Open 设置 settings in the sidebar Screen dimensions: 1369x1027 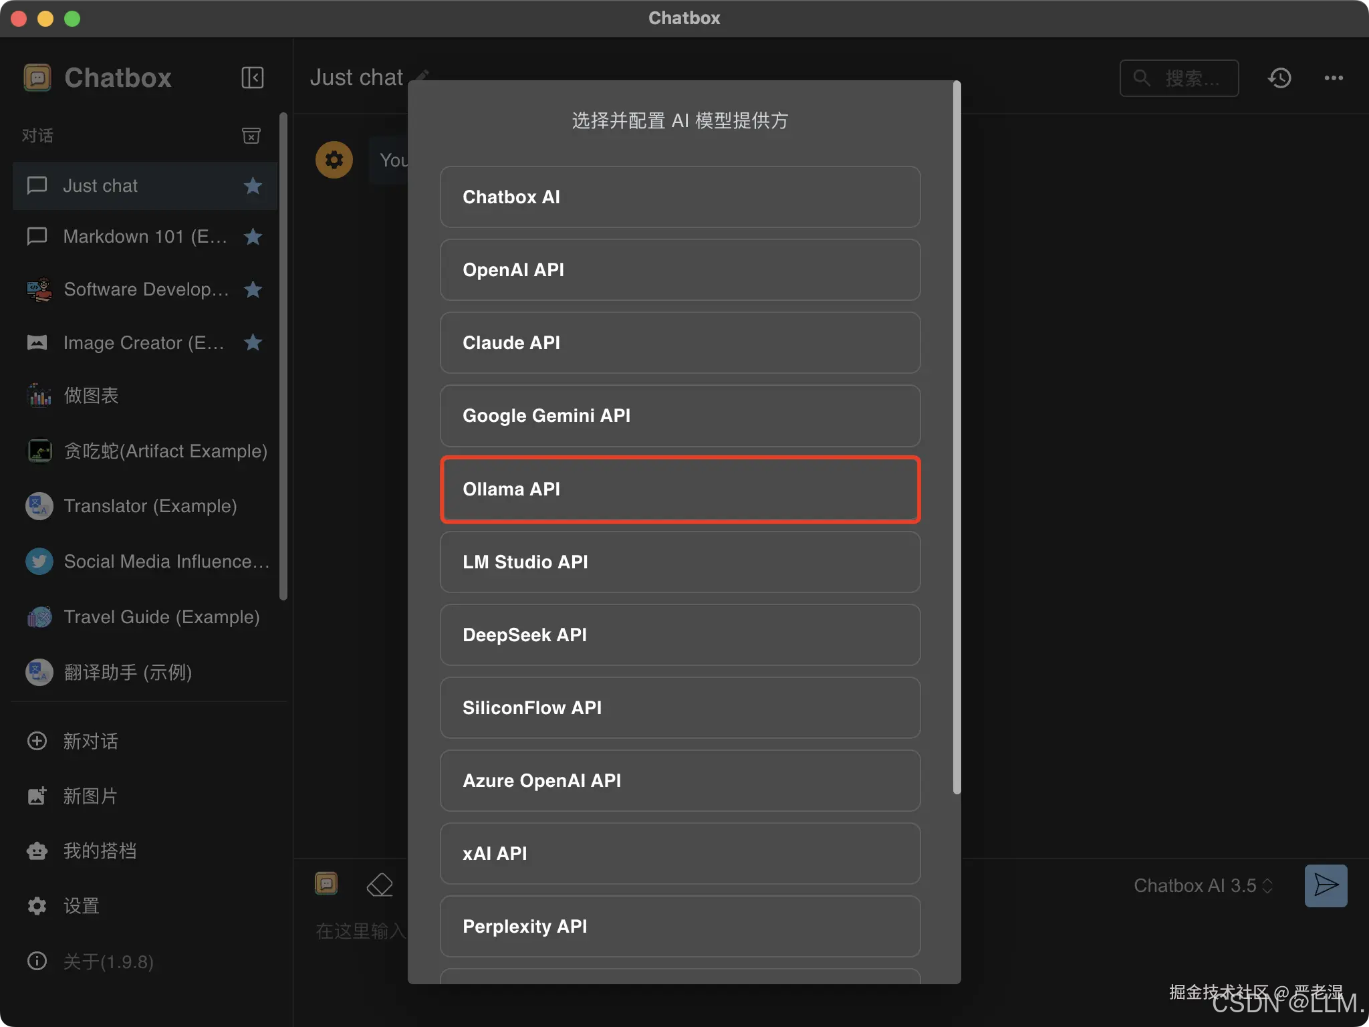coord(80,906)
